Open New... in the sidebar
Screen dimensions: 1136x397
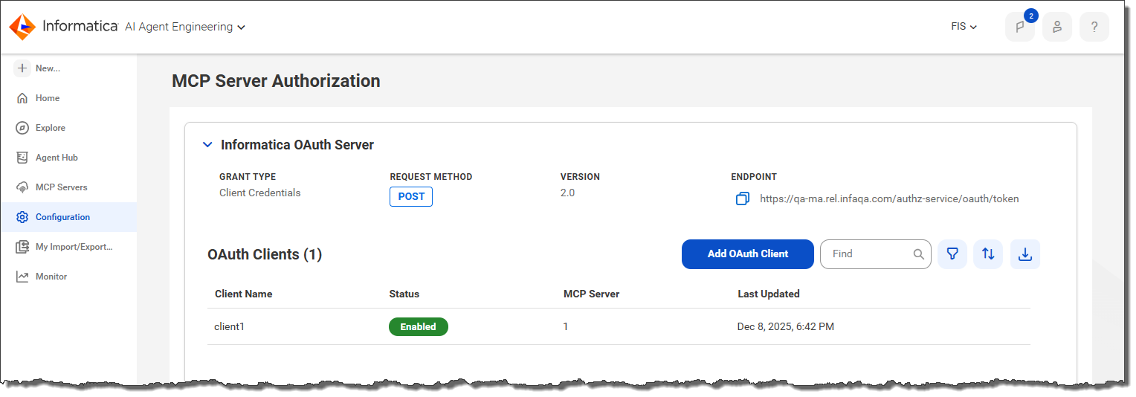point(68,68)
